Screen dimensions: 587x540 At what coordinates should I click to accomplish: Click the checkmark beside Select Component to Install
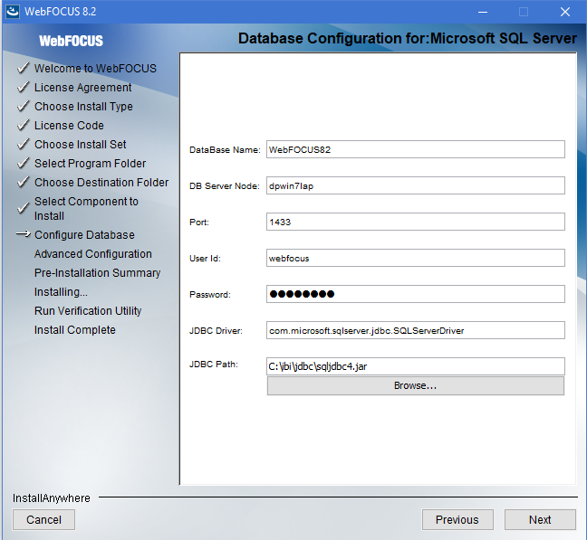click(24, 208)
